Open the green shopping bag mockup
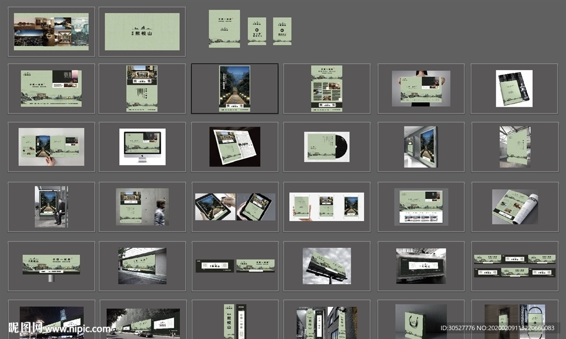566x339 pixels. 421,321
